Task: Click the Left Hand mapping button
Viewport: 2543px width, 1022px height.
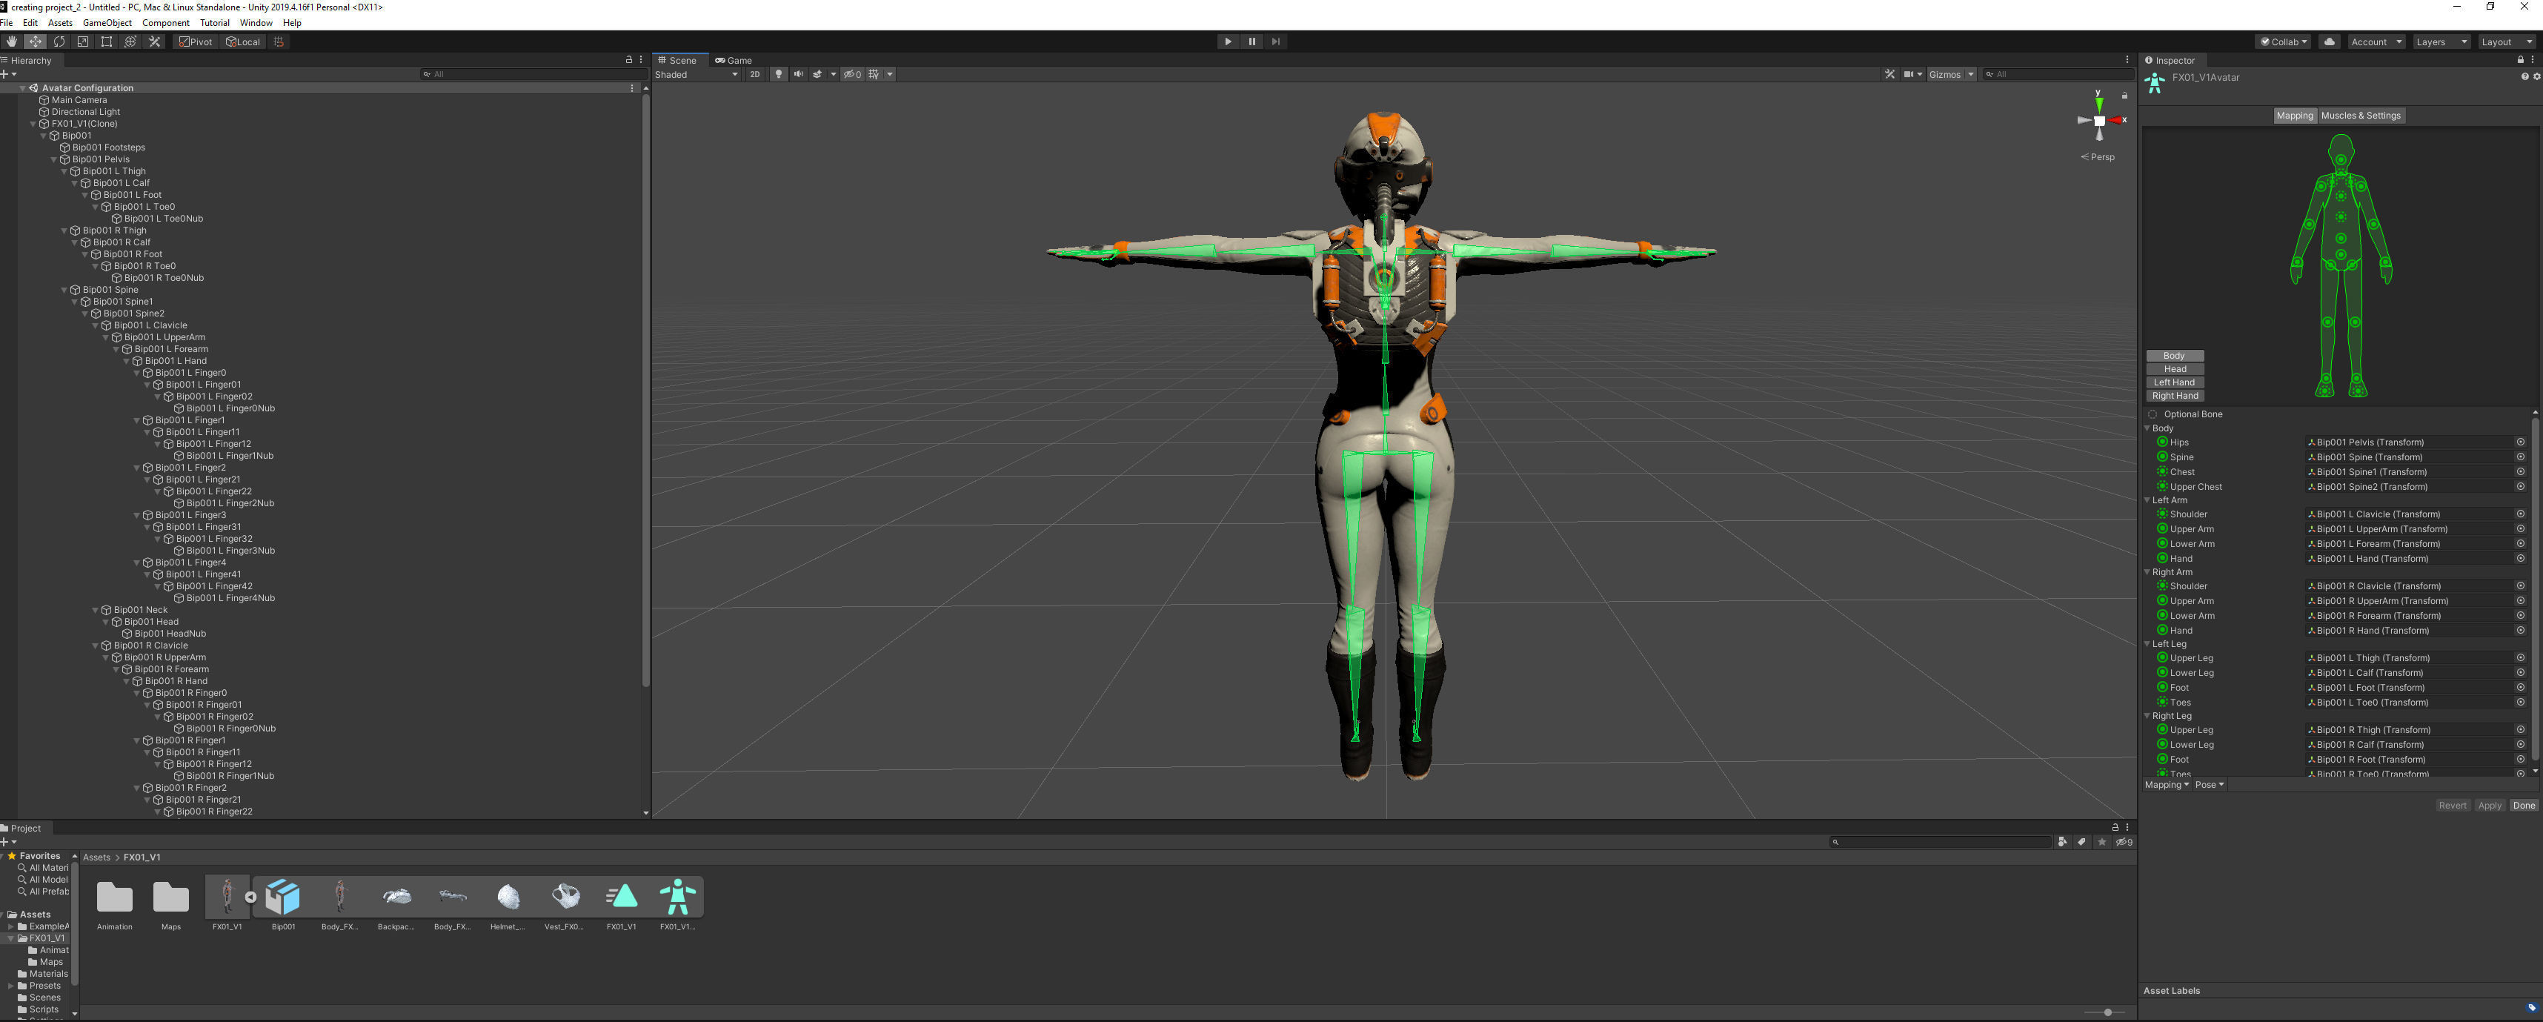Action: pos(2174,382)
